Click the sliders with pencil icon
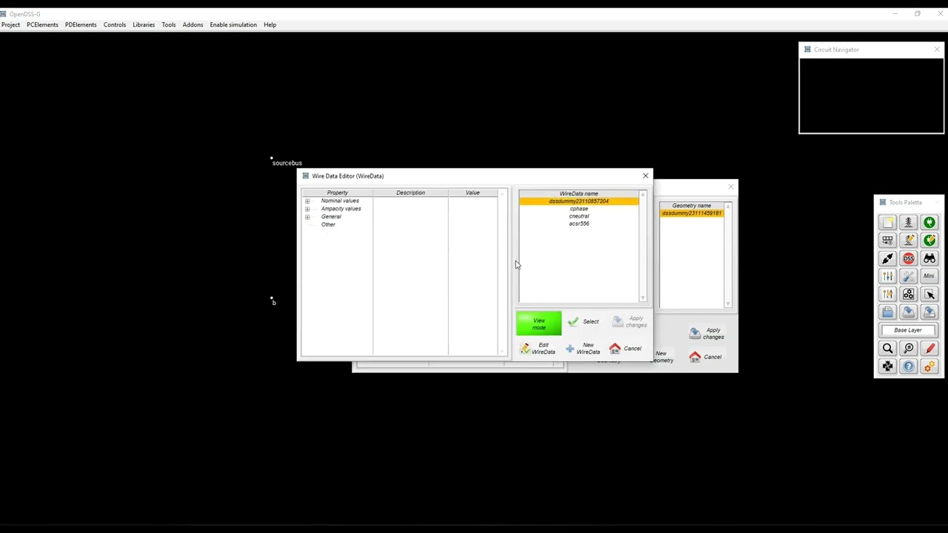This screenshot has height=533, width=948. [x=887, y=294]
